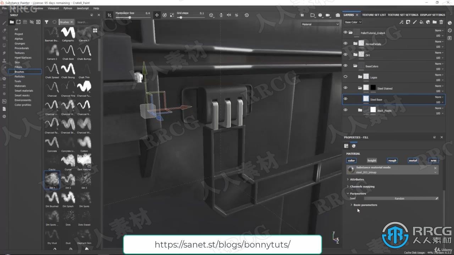
Task: Click the symmetry mirror icon
Action: pyautogui.click(x=229, y=15)
